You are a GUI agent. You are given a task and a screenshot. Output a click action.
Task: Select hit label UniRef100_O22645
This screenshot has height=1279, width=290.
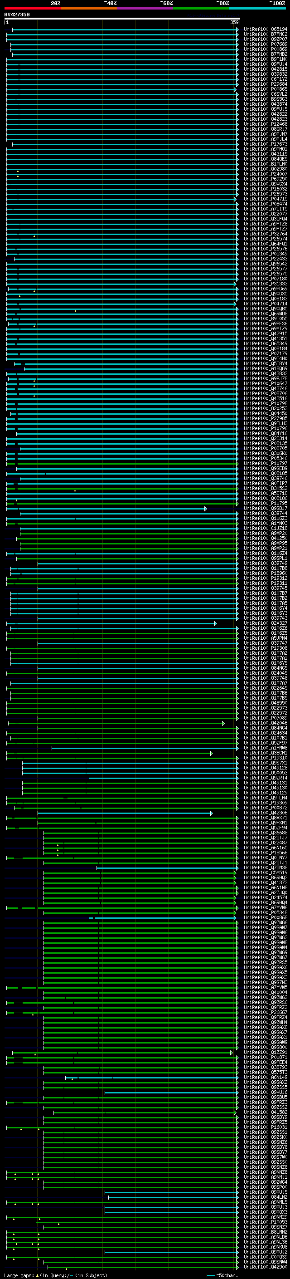(x=265, y=688)
